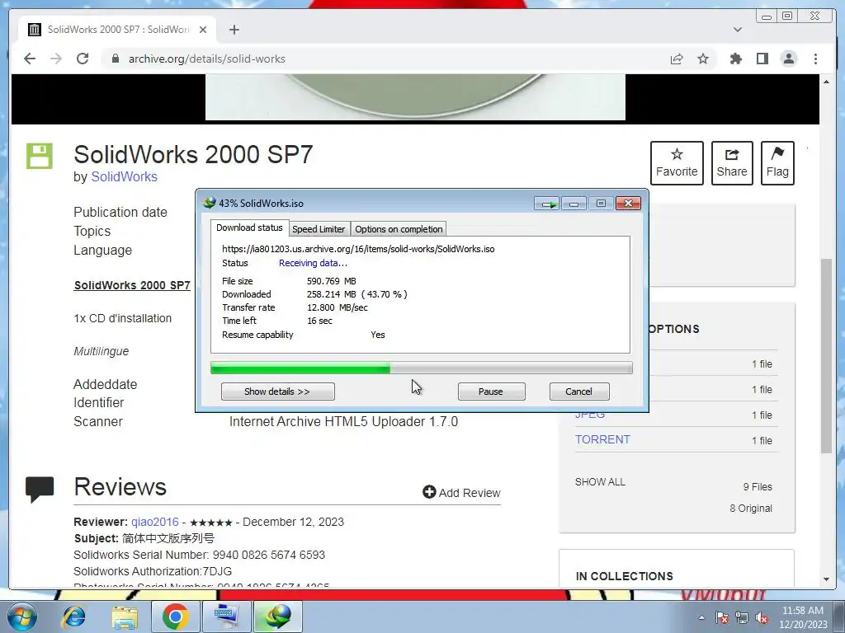The height and width of the screenshot is (633, 845).
Task: Click the disc image thumbnail at top
Action: click(415, 97)
